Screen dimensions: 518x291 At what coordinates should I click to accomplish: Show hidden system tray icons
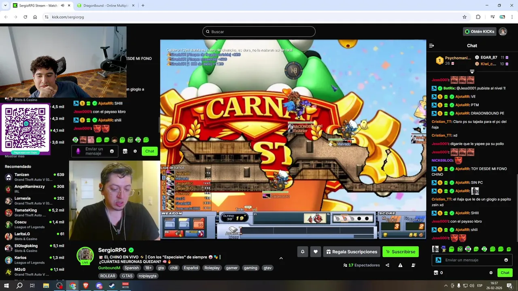point(446,286)
